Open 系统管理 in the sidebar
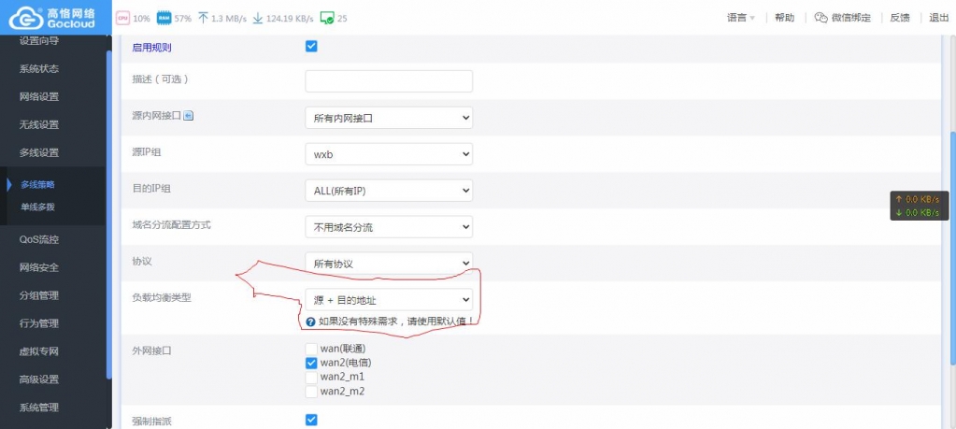The width and height of the screenshot is (956, 429). click(x=39, y=408)
